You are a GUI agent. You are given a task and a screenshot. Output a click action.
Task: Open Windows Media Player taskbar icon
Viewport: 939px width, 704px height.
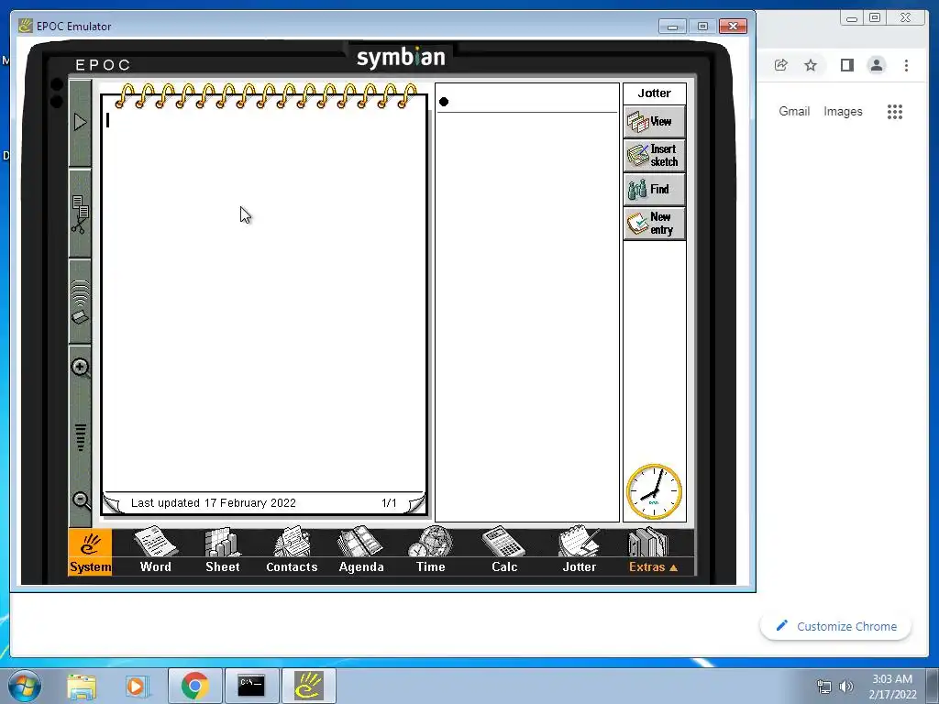click(x=137, y=686)
